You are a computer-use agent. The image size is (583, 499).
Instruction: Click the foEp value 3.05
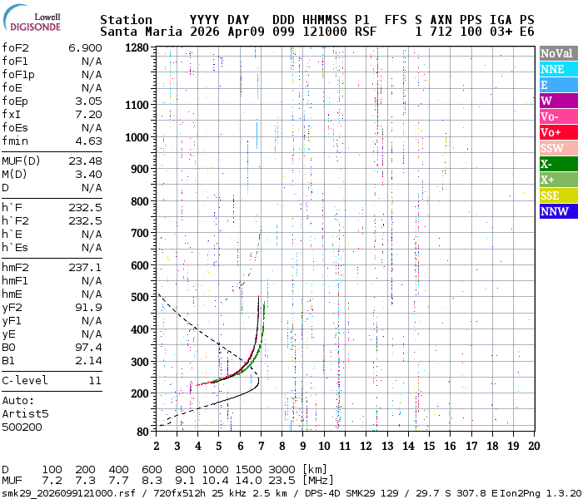[88, 101]
